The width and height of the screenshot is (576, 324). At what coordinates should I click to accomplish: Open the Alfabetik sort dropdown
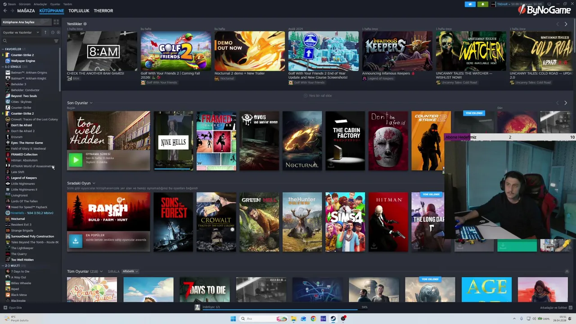pyautogui.click(x=130, y=271)
